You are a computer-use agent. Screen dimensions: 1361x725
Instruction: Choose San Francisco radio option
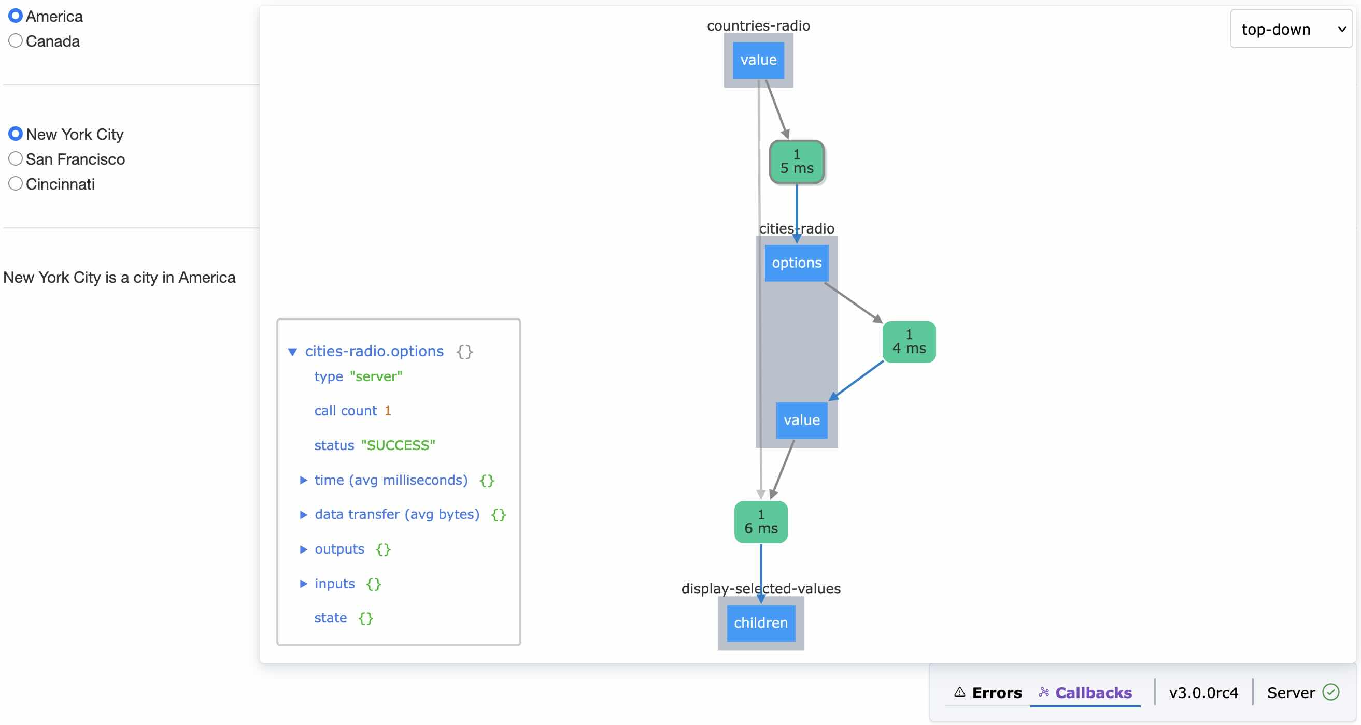click(16, 159)
